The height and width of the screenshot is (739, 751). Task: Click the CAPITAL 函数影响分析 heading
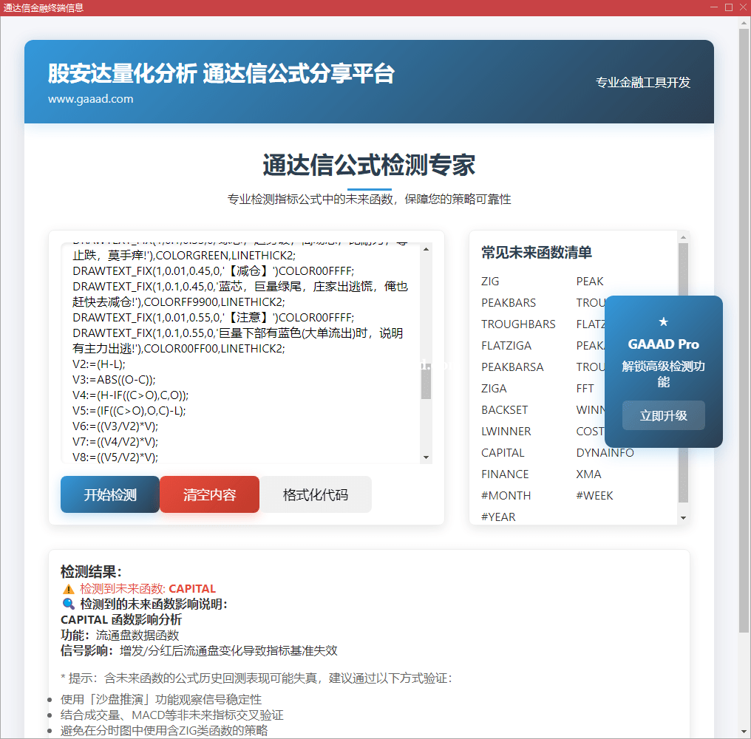point(121,620)
